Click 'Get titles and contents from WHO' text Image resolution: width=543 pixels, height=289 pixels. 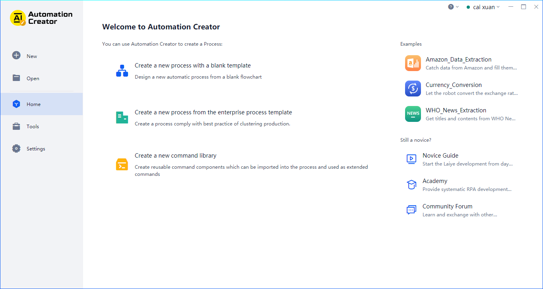point(471,119)
